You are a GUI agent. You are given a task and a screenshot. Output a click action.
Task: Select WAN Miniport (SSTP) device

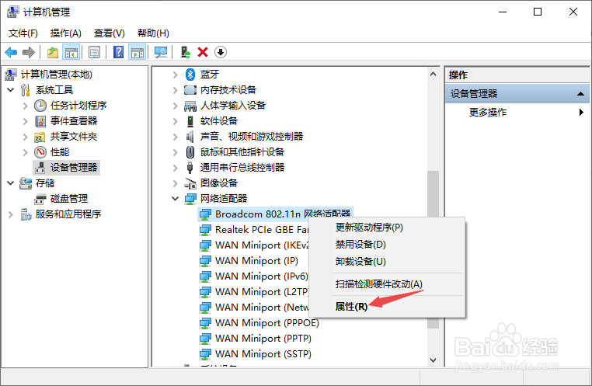tap(263, 354)
